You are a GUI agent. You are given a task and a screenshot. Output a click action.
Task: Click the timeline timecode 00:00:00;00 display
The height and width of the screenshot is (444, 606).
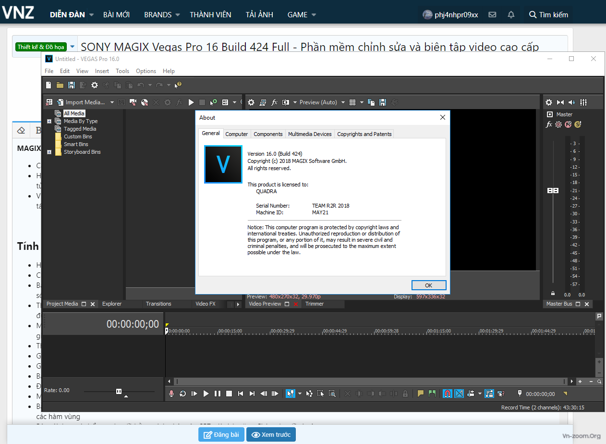133,324
